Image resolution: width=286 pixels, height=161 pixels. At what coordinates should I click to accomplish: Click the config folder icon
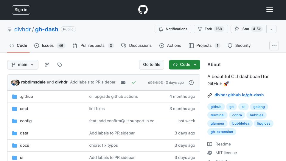[x=15, y=121]
